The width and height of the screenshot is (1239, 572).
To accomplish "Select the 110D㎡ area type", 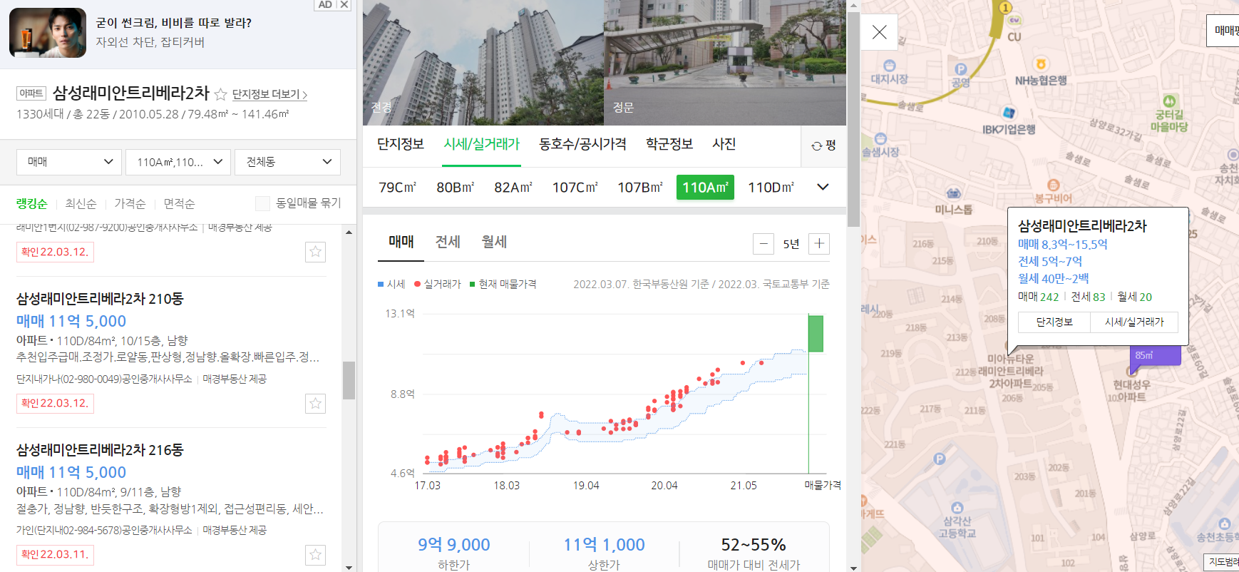I will click(x=771, y=188).
